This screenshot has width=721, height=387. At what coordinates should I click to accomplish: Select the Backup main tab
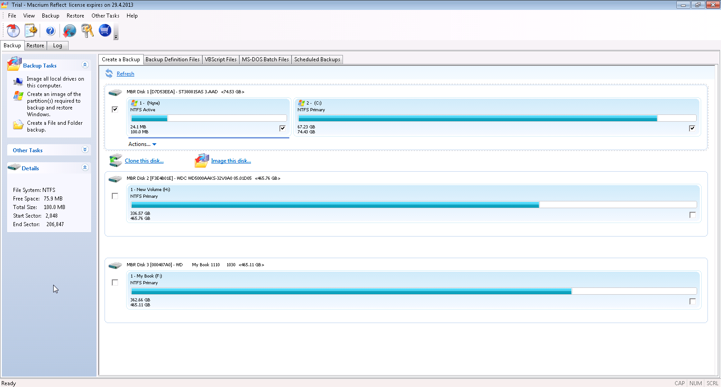pyautogui.click(x=12, y=46)
